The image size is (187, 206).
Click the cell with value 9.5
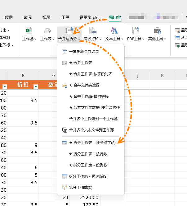click(x=23, y=123)
